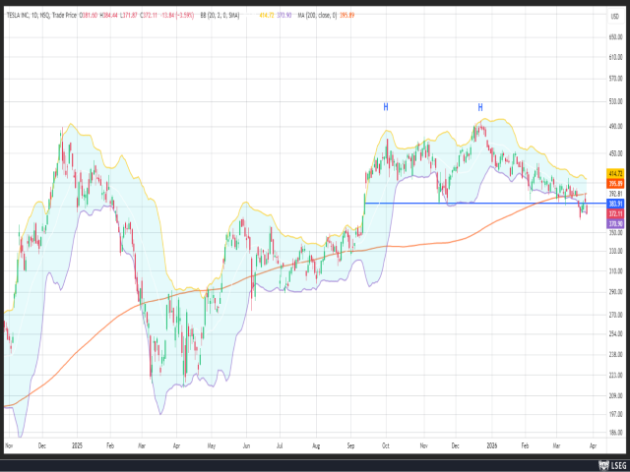The width and height of the screenshot is (630, 472).
Task: Click the red 372.11 last price tag
Action: click(615, 213)
